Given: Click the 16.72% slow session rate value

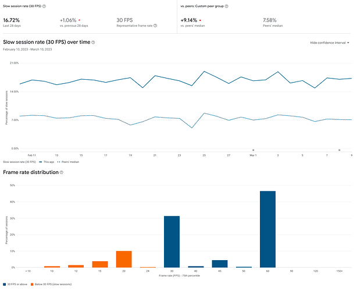Looking at the screenshot, I should pos(12,19).
